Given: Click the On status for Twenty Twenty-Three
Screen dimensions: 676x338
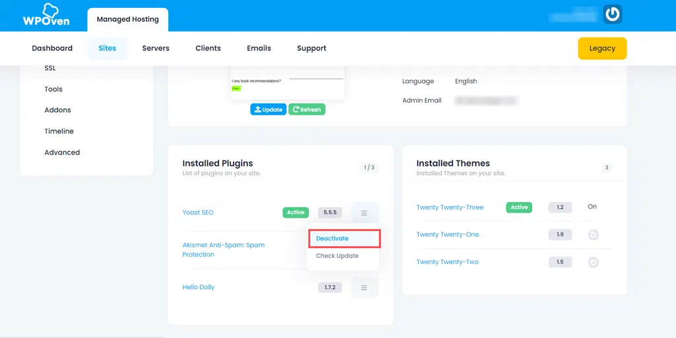Looking at the screenshot, I should click(592, 207).
